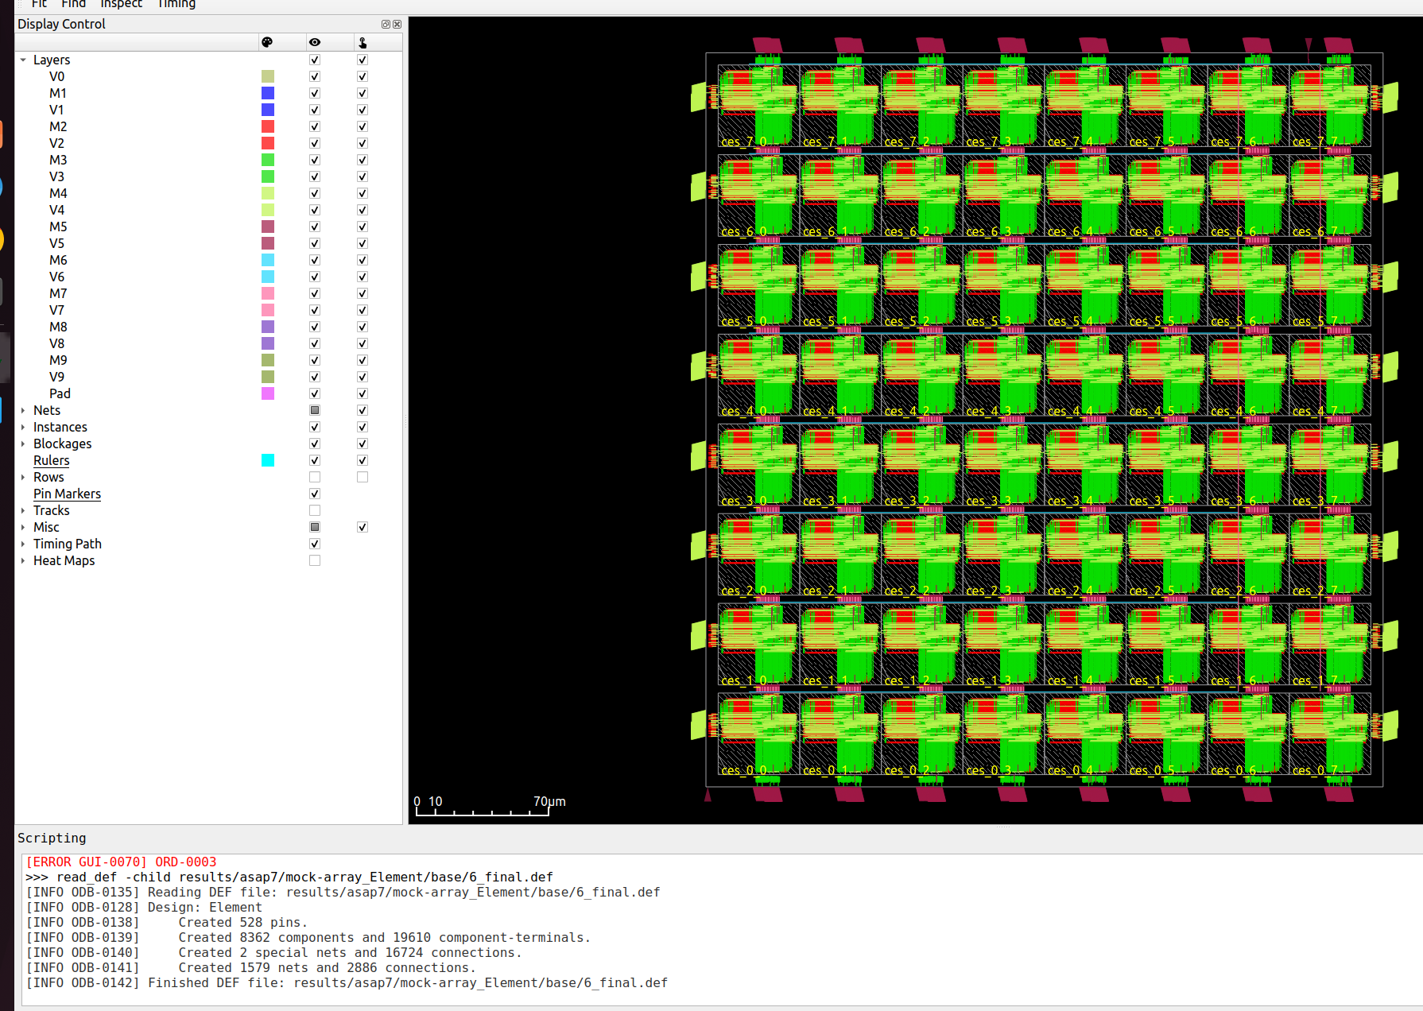Click the green color swatch for layer M3
This screenshot has height=1011, width=1423.
coord(268,160)
